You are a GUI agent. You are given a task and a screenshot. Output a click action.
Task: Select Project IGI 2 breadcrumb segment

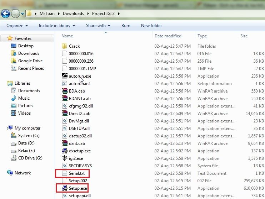pyautogui.click(x=103, y=14)
